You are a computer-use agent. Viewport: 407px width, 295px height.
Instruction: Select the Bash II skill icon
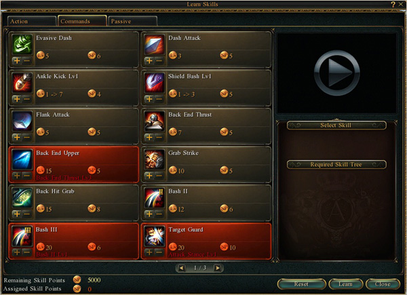[155, 198]
